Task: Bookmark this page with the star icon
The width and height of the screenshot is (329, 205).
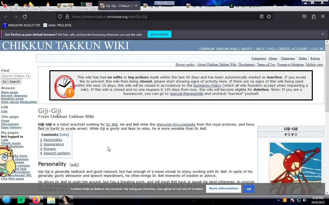Action: point(269,17)
